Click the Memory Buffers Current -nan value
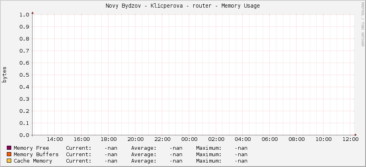 pos(111,155)
